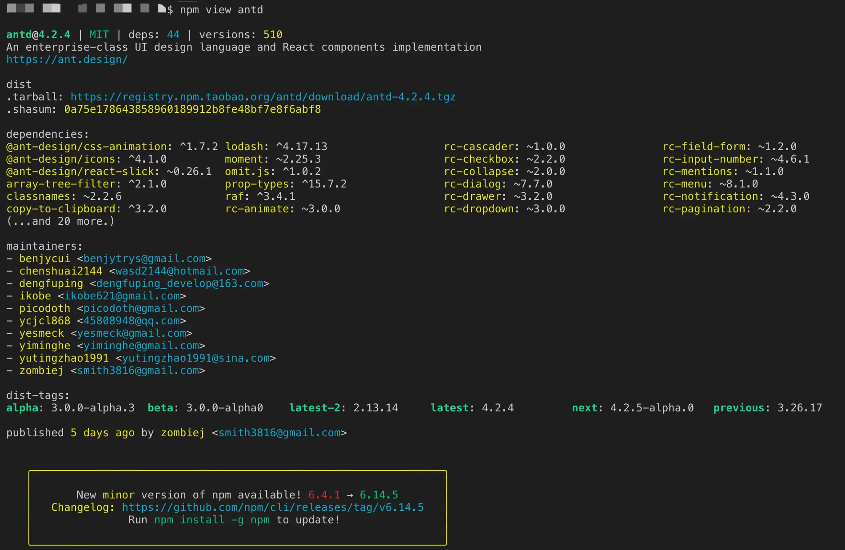Screen dimensions: 845x550
Task: Click the '(...and 20 more.)' text
Action: click(x=60, y=221)
